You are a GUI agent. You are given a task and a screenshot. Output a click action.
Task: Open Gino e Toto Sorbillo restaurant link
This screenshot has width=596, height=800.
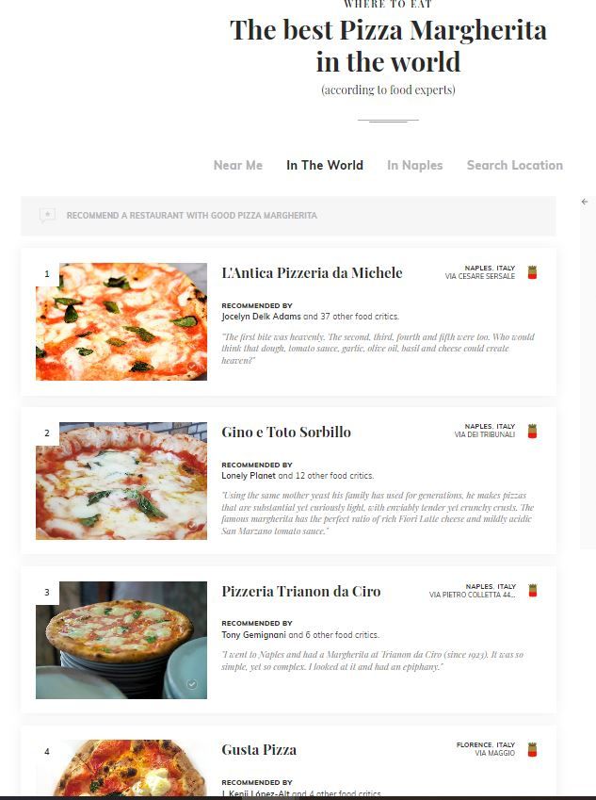[x=286, y=433]
